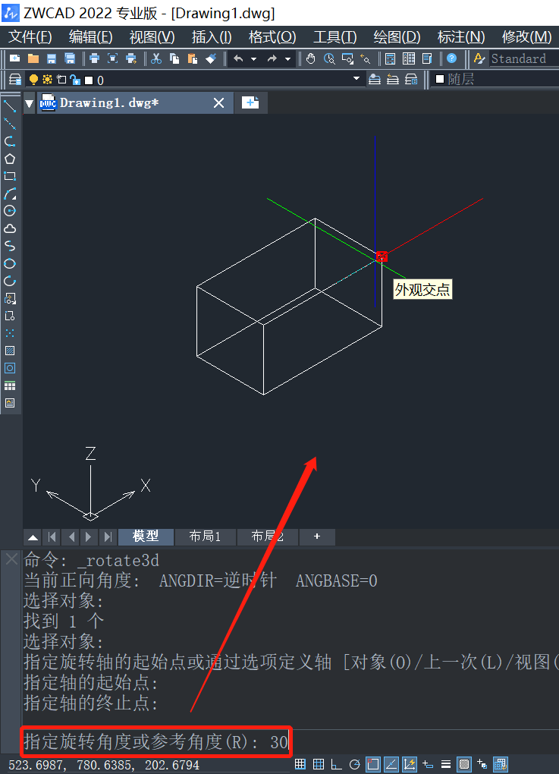Image resolution: width=559 pixels, height=774 pixels.
Task: Activate the Revision Cloud tool
Action: [10, 228]
